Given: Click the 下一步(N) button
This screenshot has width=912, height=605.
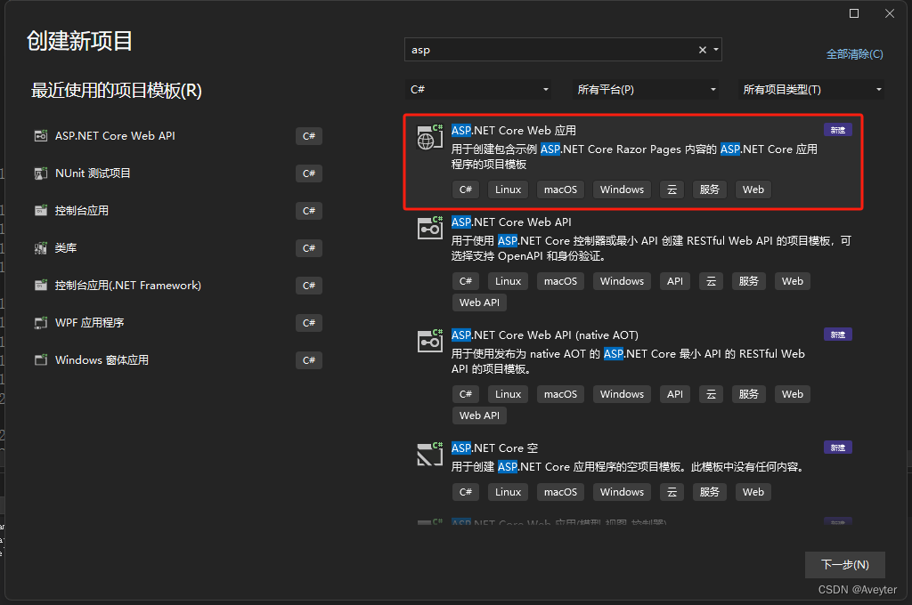Looking at the screenshot, I should (844, 565).
